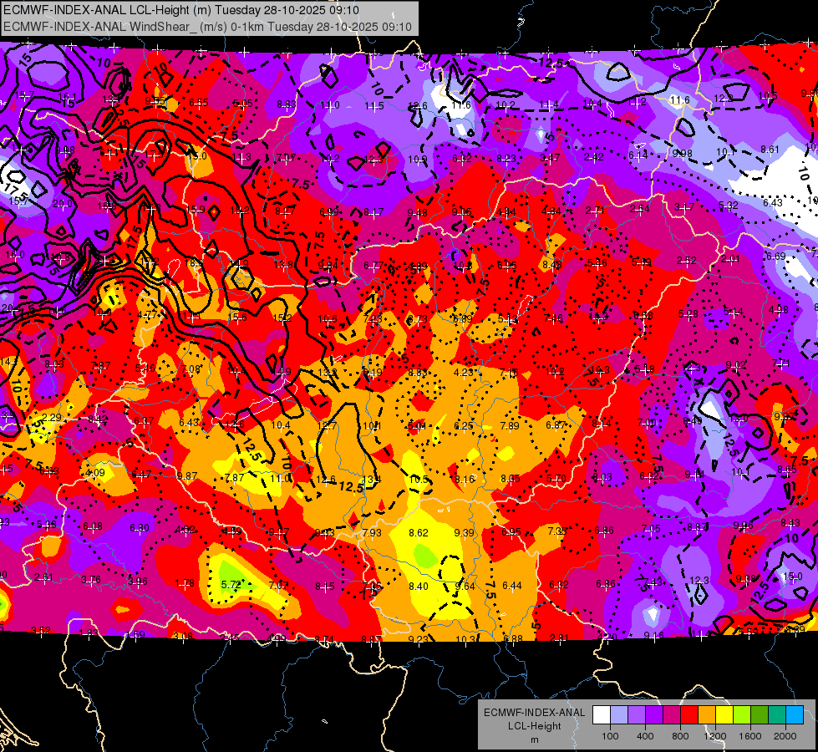Click the grid value 7.05
818x752 pixels.
(651, 529)
